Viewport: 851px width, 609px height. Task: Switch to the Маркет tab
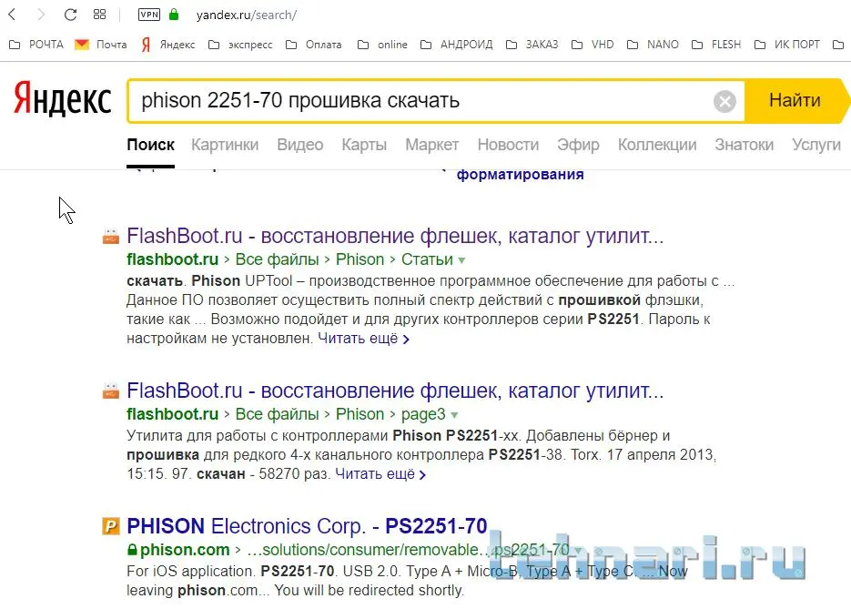[x=432, y=145]
